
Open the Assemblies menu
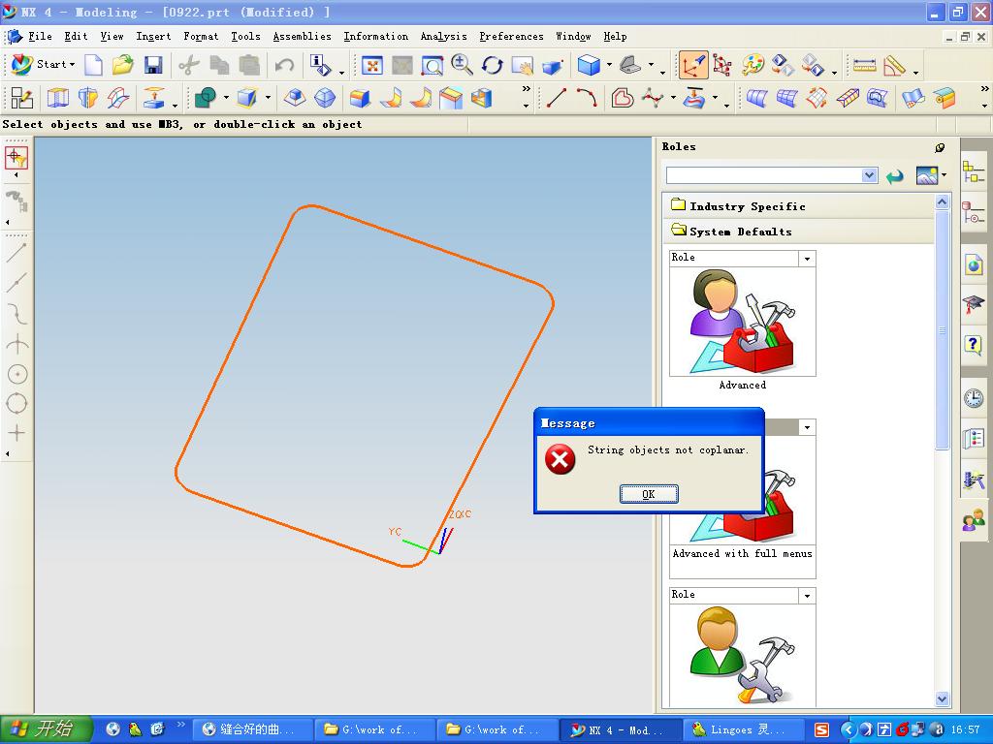(303, 36)
